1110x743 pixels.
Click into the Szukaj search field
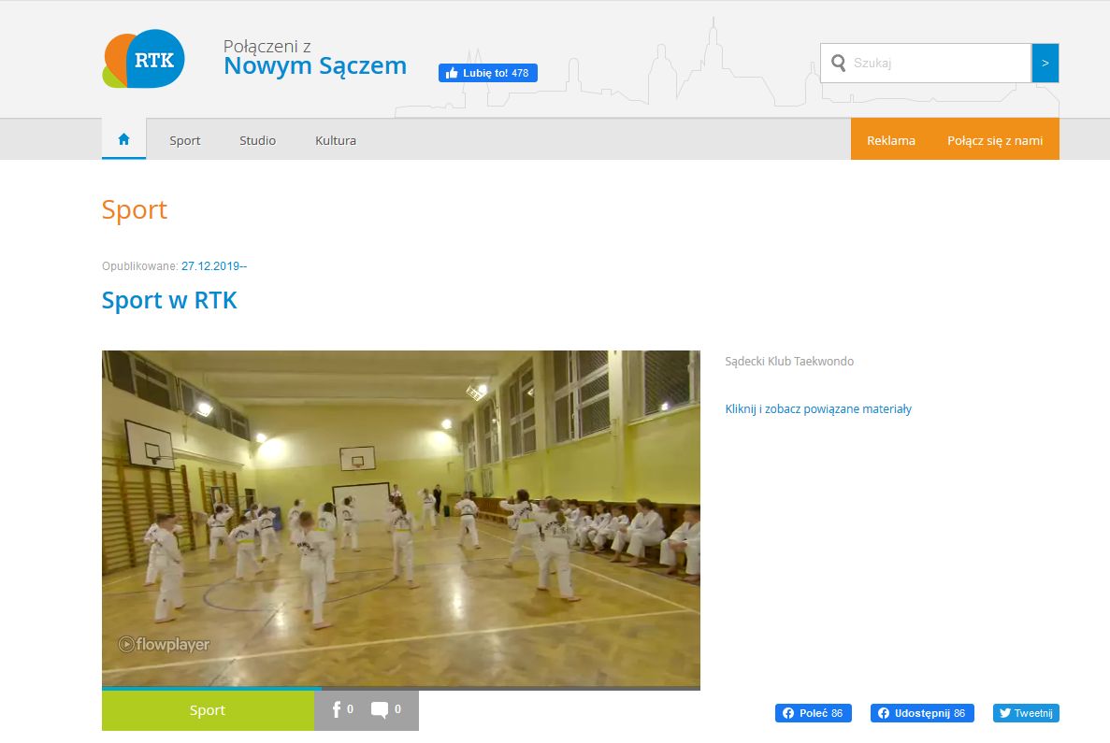click(938, 63)
